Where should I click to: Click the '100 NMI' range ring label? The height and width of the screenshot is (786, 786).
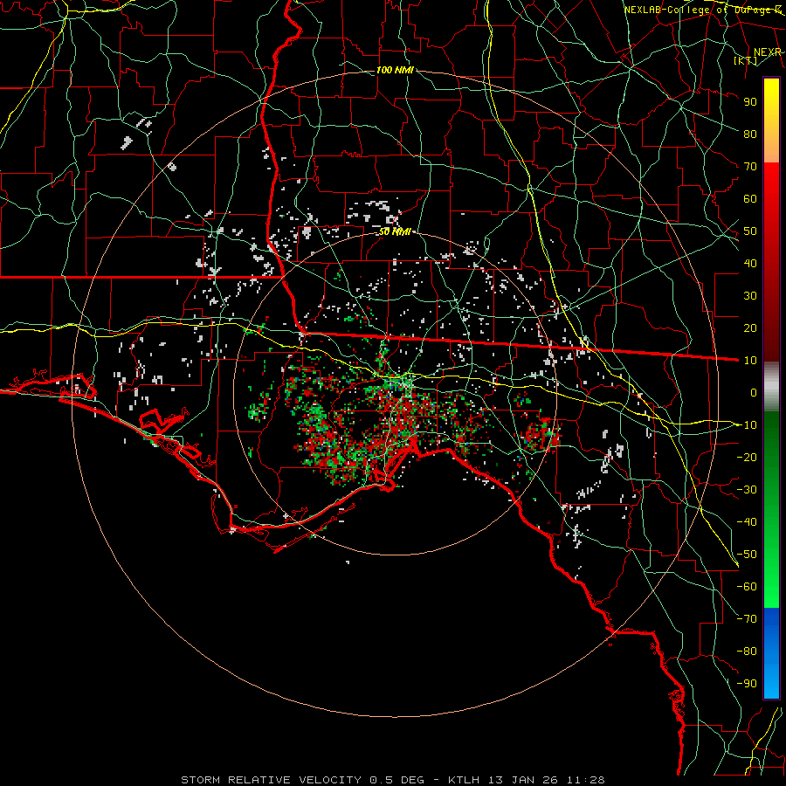pyautogui.click(x=395, y=70)
